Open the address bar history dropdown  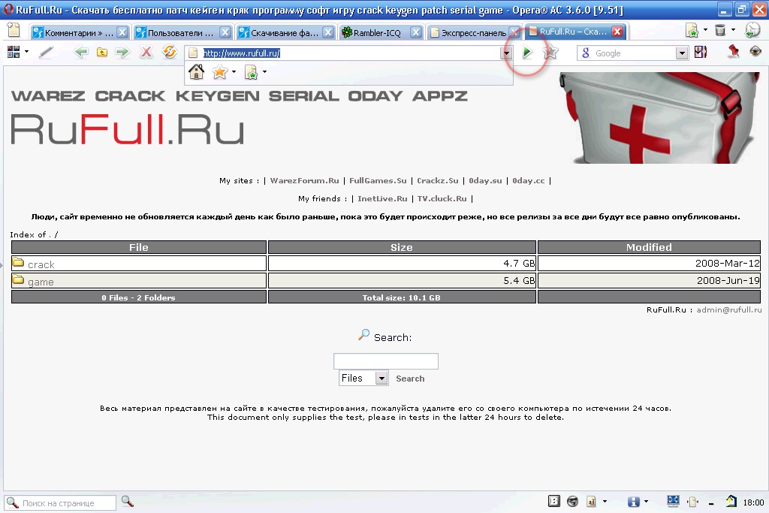click(506, 53)
